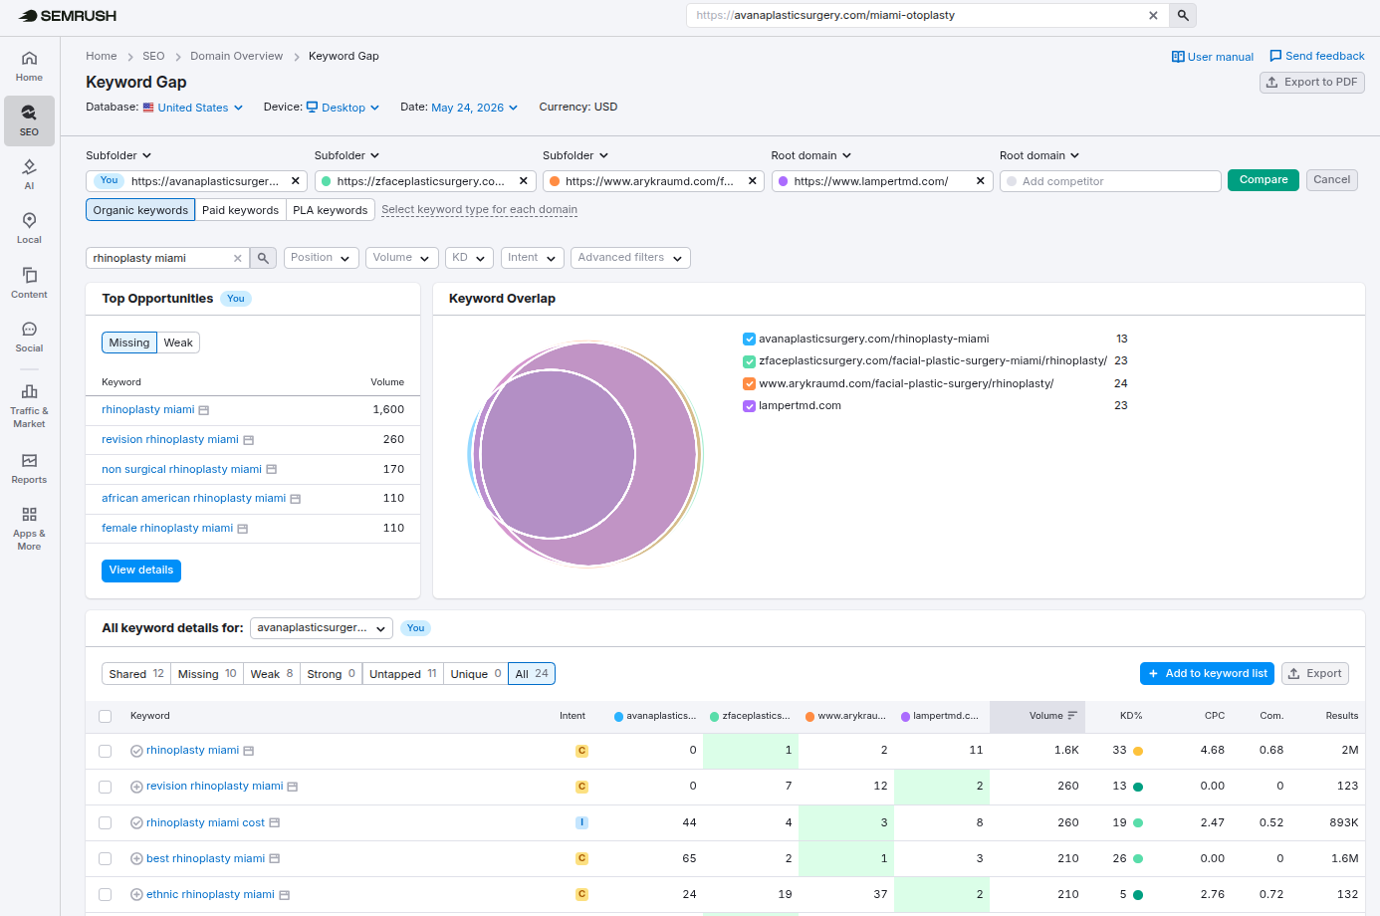
Task: Check the 'revision rhinoplasty miami' table row
Action: coord(106,787)
